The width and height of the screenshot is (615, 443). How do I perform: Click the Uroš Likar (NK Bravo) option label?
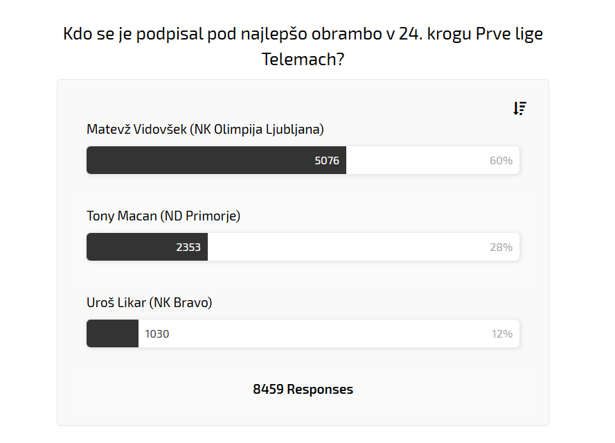(x=149, y=302)
